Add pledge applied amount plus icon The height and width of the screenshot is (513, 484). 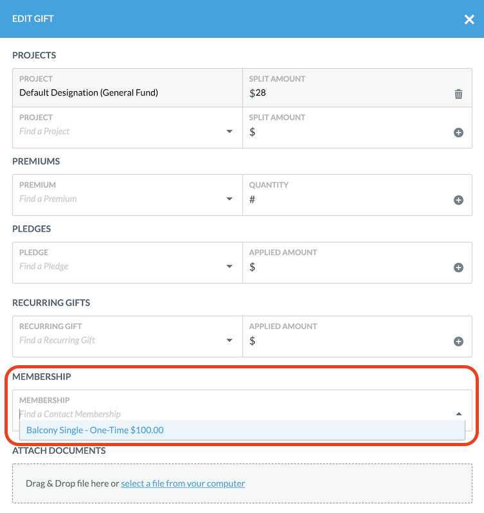pos(458,267)
